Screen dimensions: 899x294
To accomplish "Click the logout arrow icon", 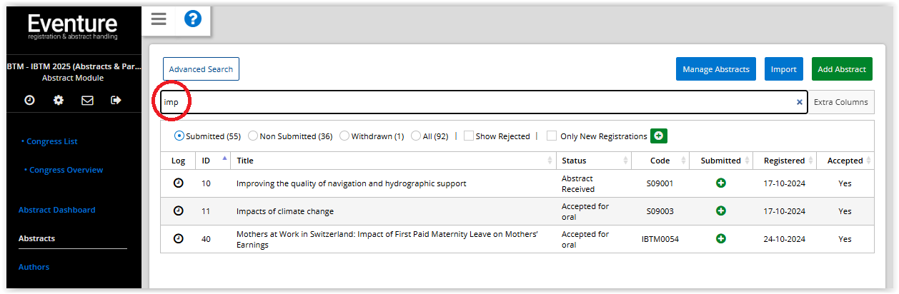I will (116, 101).
